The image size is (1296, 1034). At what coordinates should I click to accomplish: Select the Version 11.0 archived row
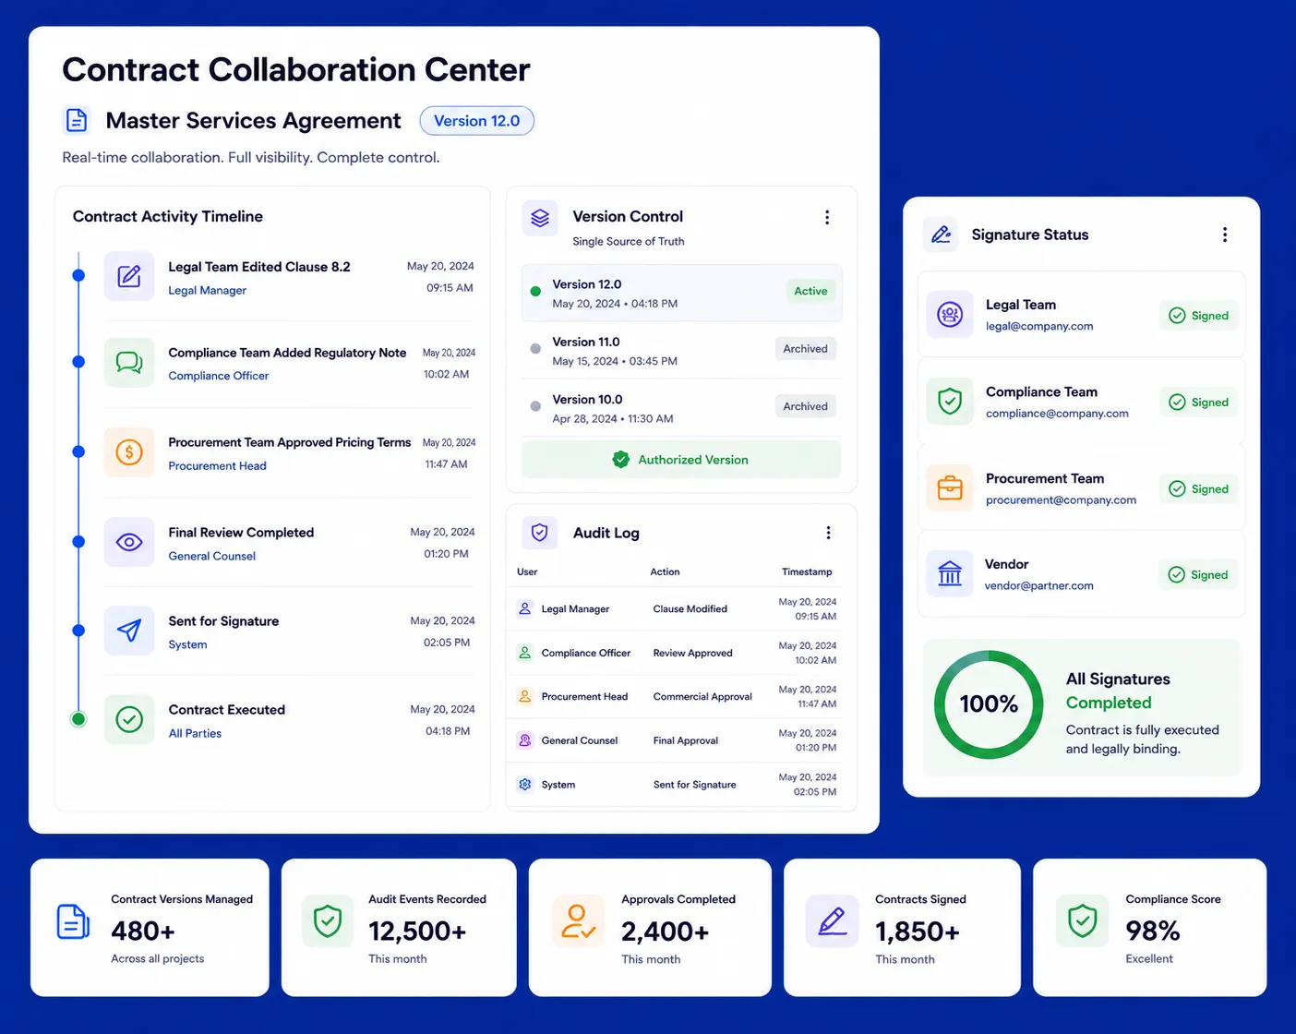[682, 351]
